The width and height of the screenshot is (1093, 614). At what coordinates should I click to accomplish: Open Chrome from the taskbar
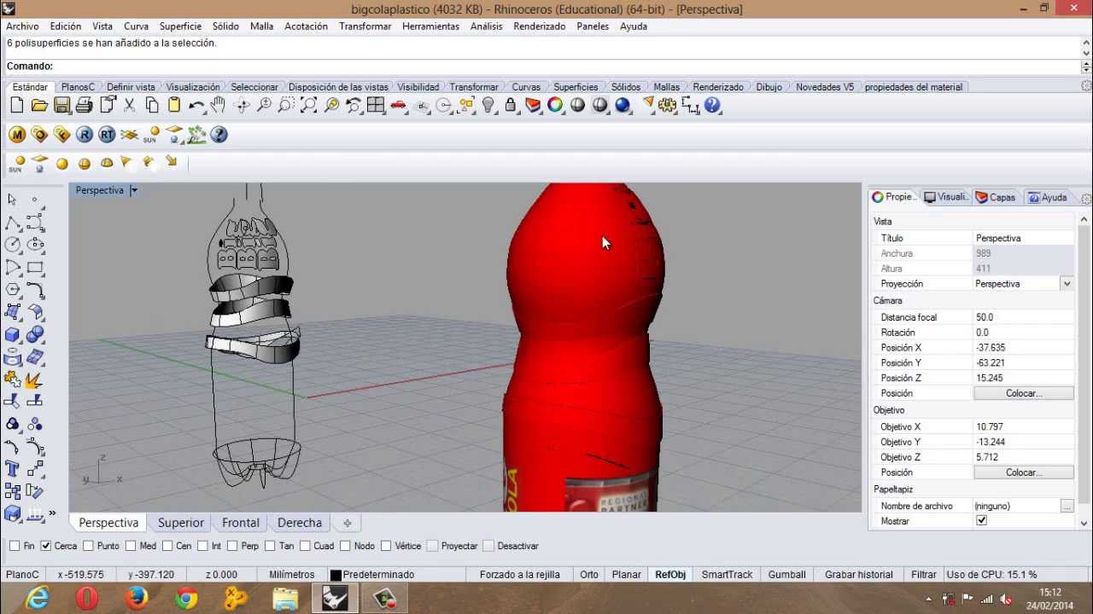click(186, 599)
